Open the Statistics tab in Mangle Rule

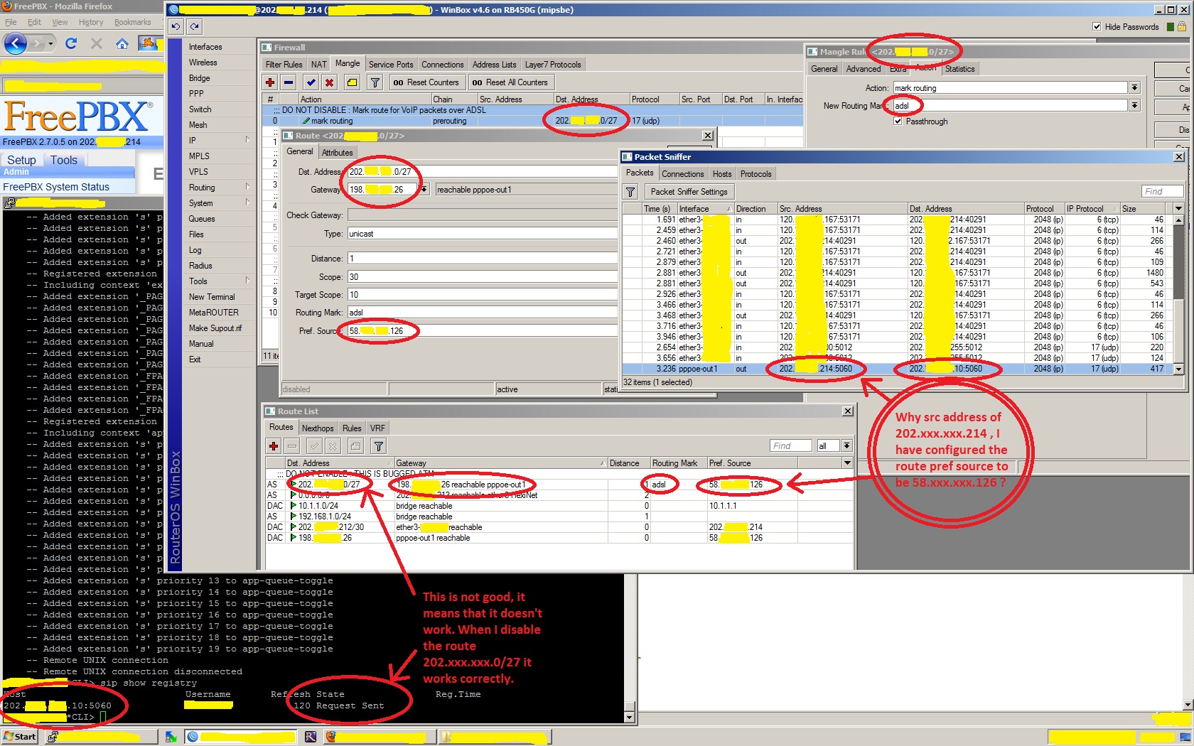coord(960,69)
